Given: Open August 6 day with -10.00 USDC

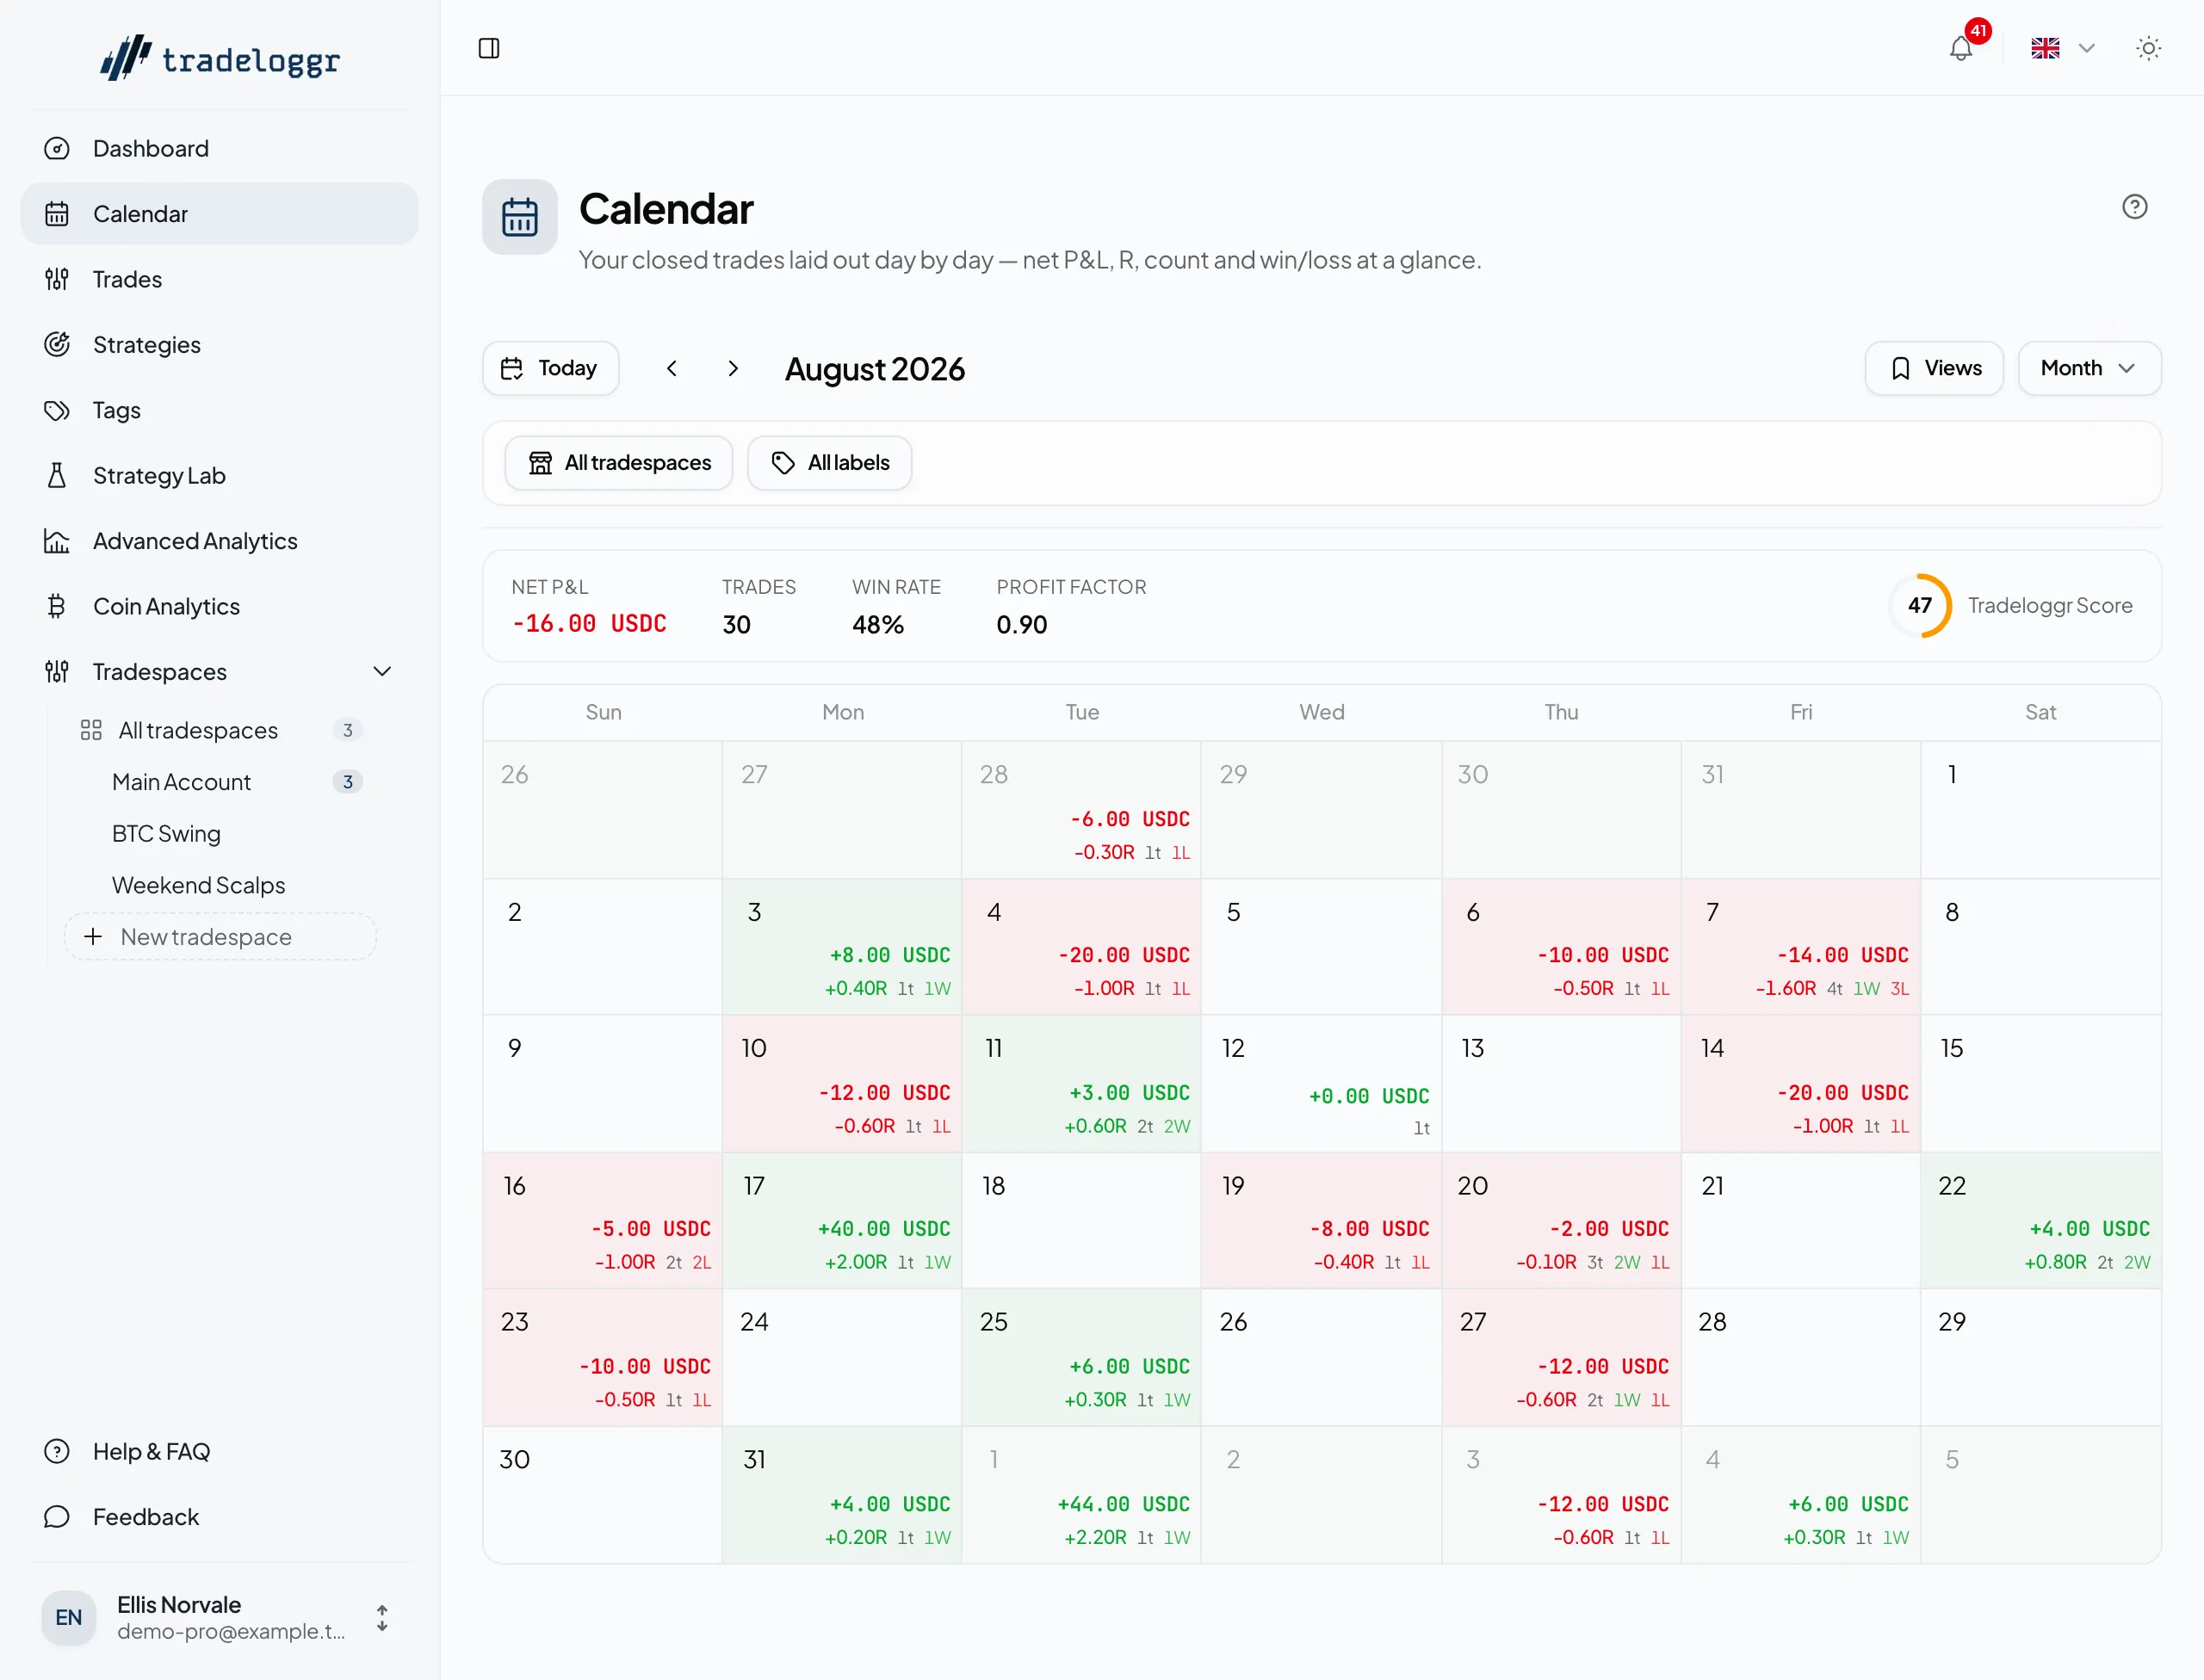Looking at the screenshot, I should coord(1562,947).
